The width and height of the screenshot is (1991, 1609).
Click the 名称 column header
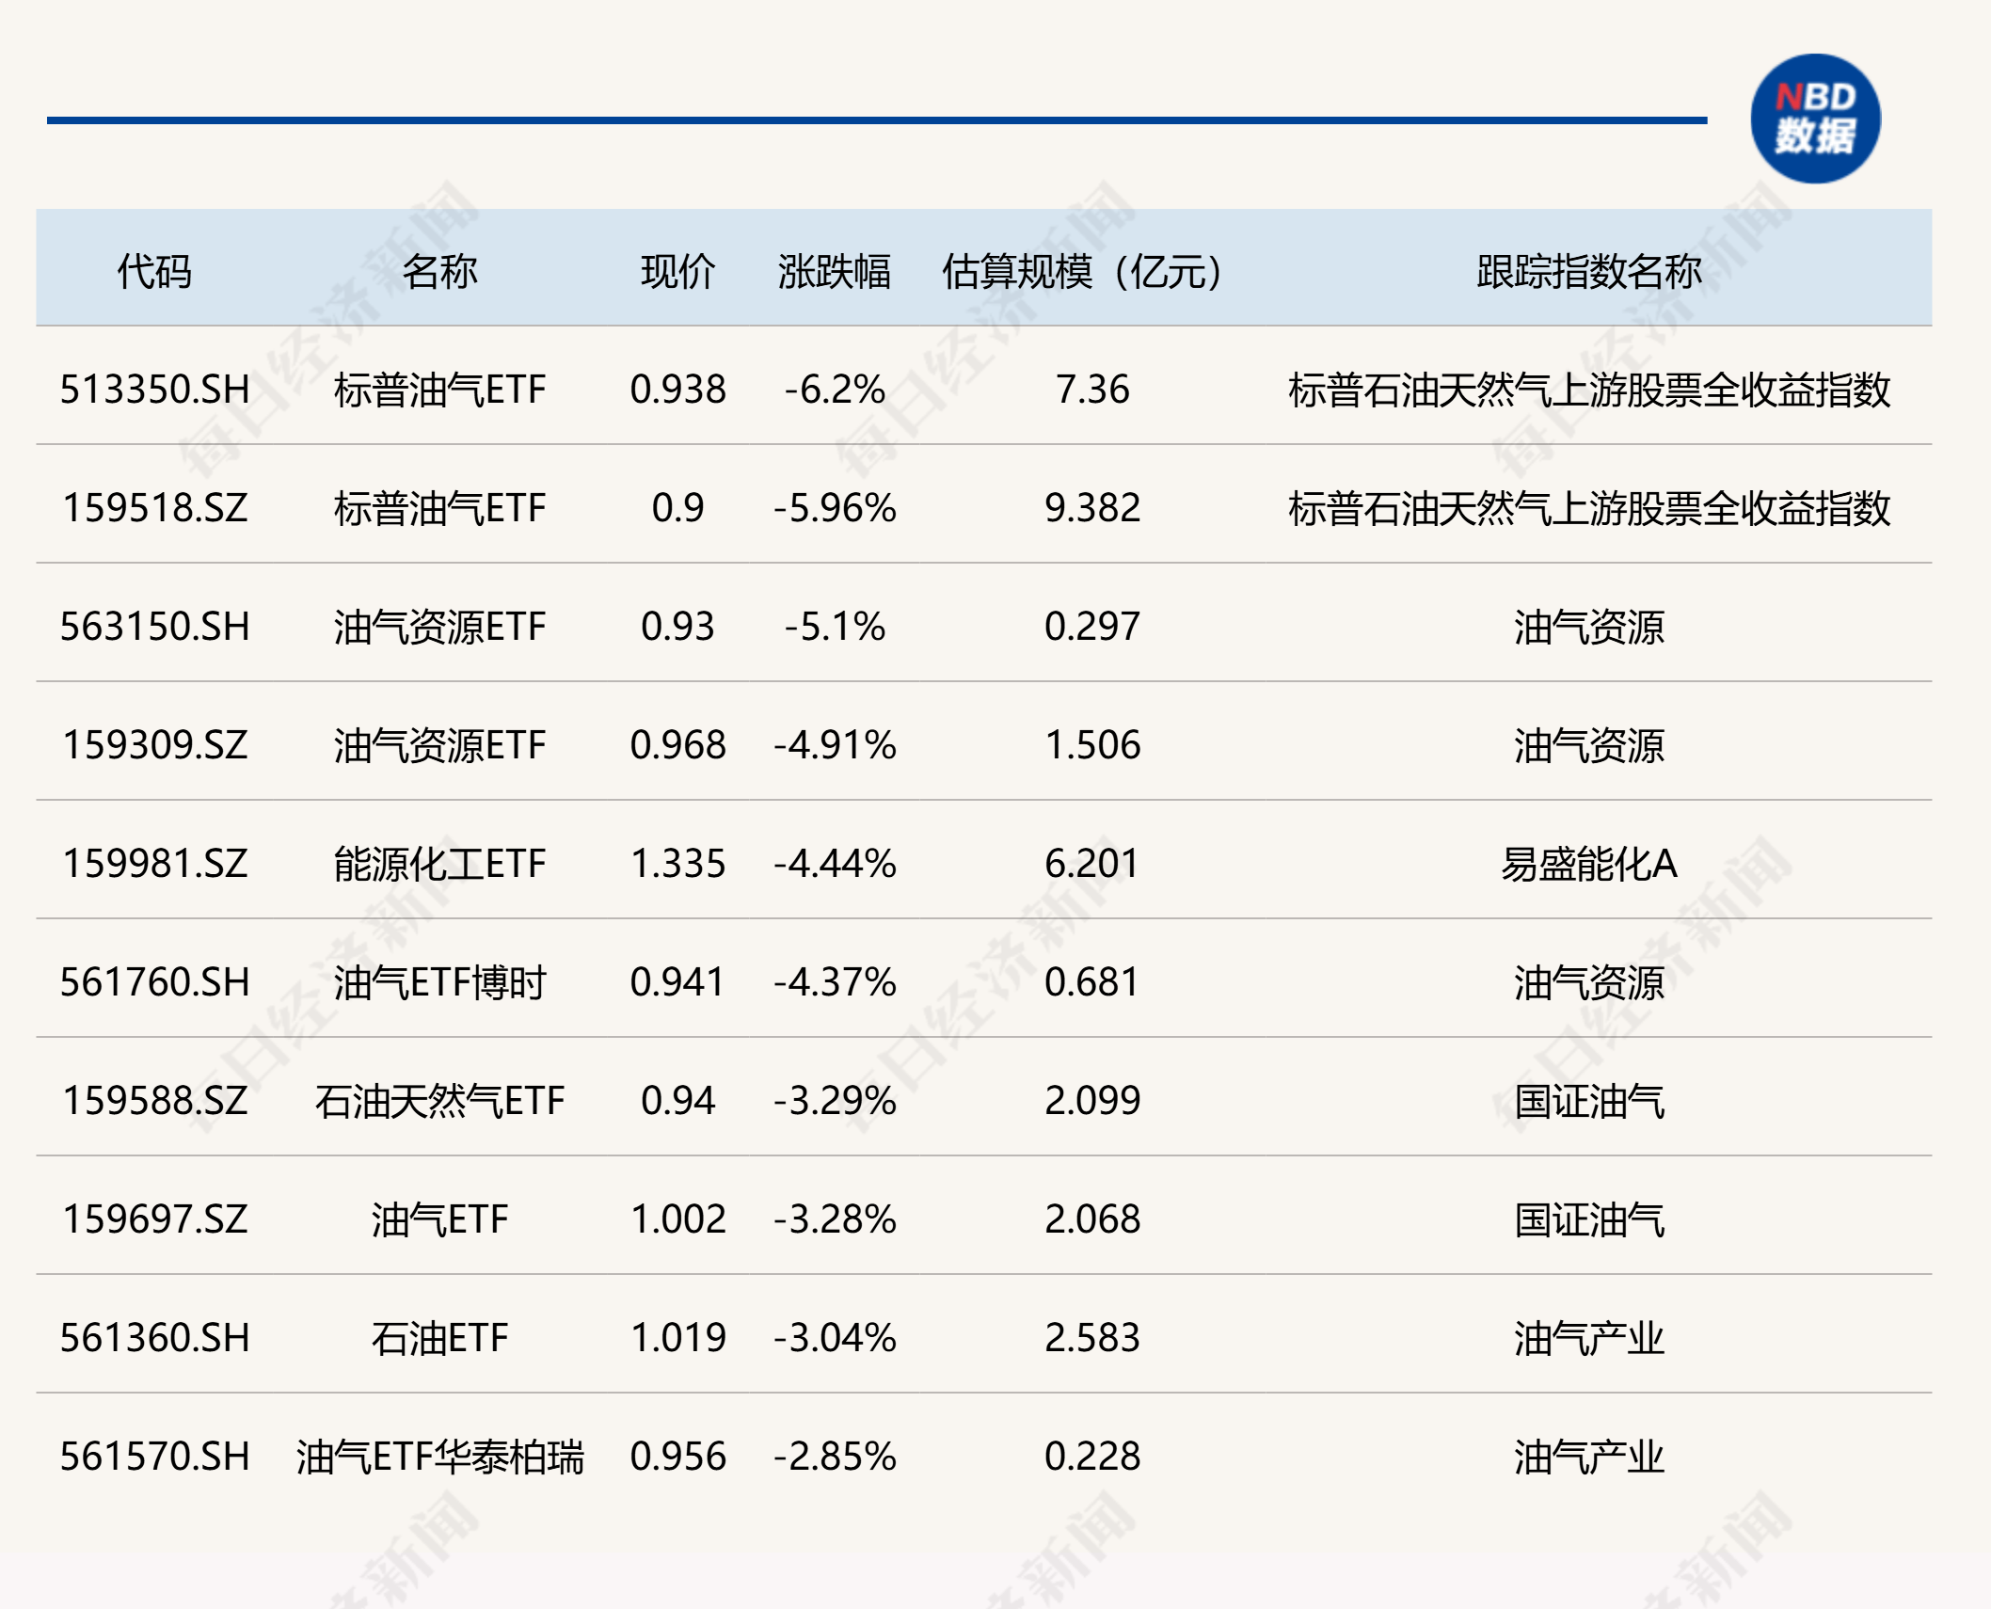tap(439, 272)
